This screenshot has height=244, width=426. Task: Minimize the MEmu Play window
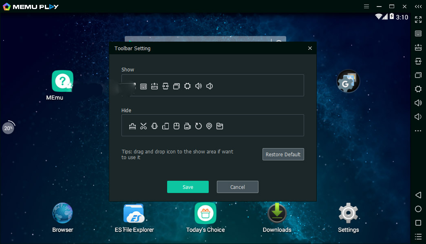click(x=379, y=6)
